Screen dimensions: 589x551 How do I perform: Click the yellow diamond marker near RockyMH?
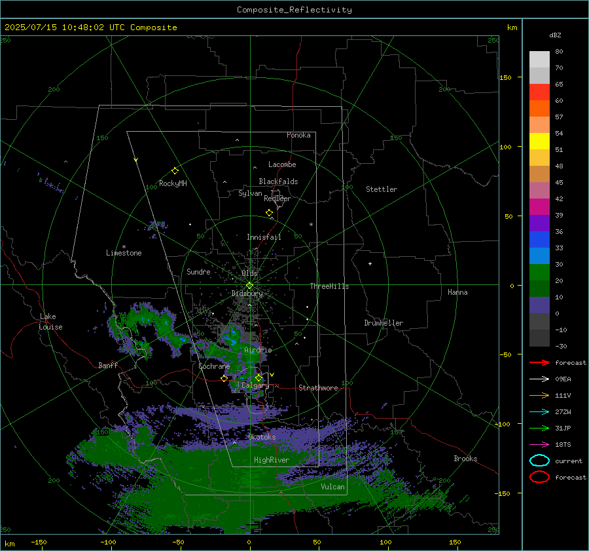pos(175,171)
